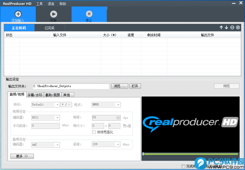
Task: Minimize the RealProducer HD window
Action: tap(234, 3)
